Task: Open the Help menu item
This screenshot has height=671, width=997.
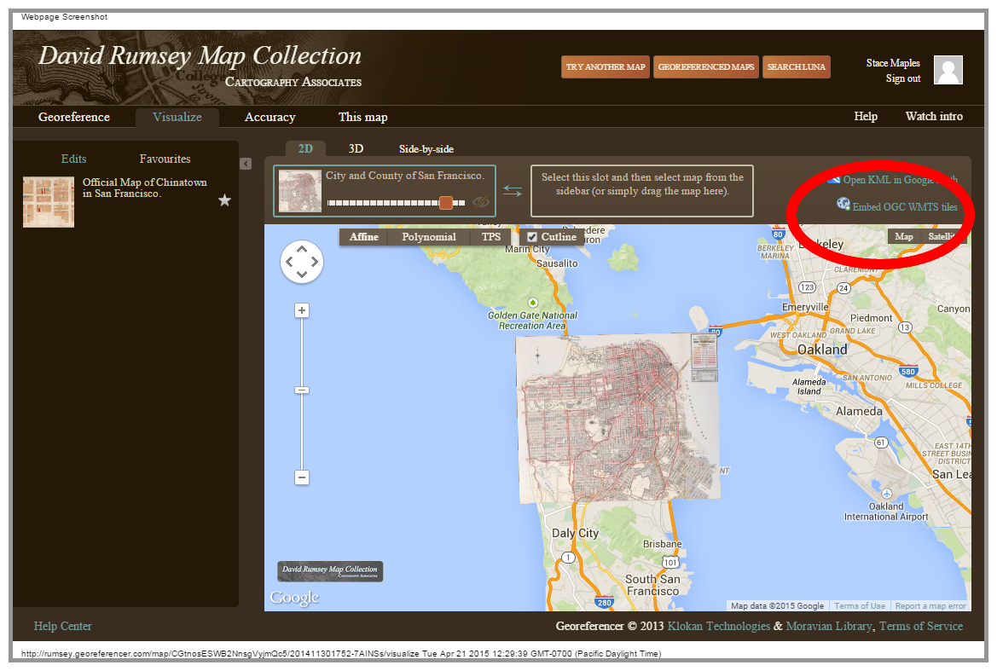Action: pyautogui.click(x=866, y=116)
